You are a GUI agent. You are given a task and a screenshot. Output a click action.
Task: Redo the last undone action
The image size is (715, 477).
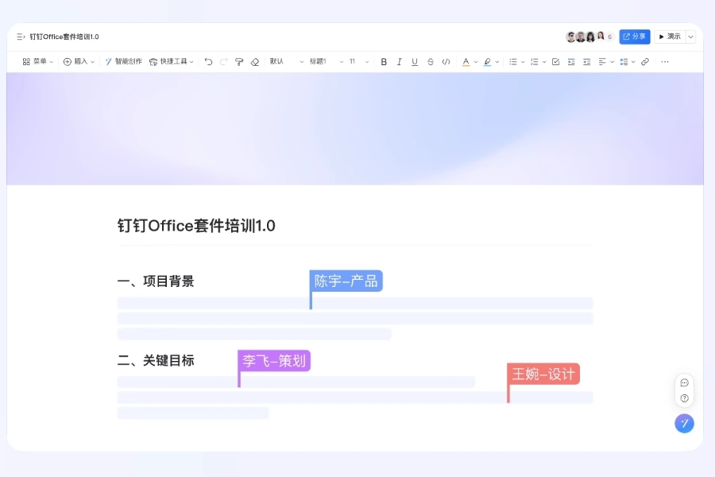coord(223,62)
